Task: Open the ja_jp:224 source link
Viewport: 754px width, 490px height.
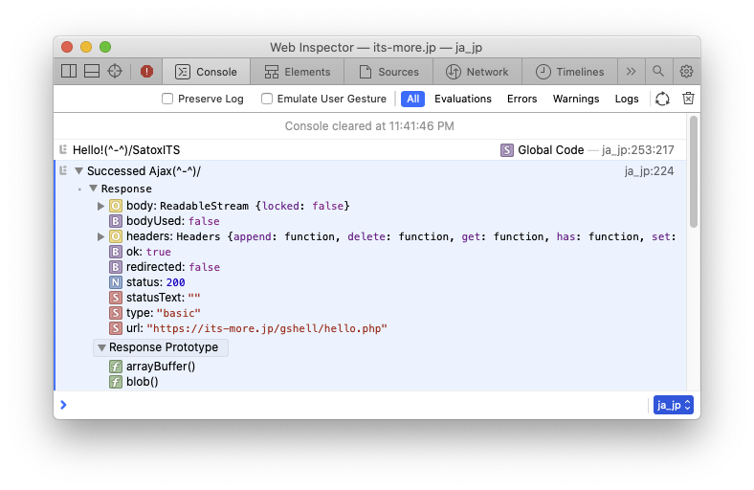Action: point(649,171)
